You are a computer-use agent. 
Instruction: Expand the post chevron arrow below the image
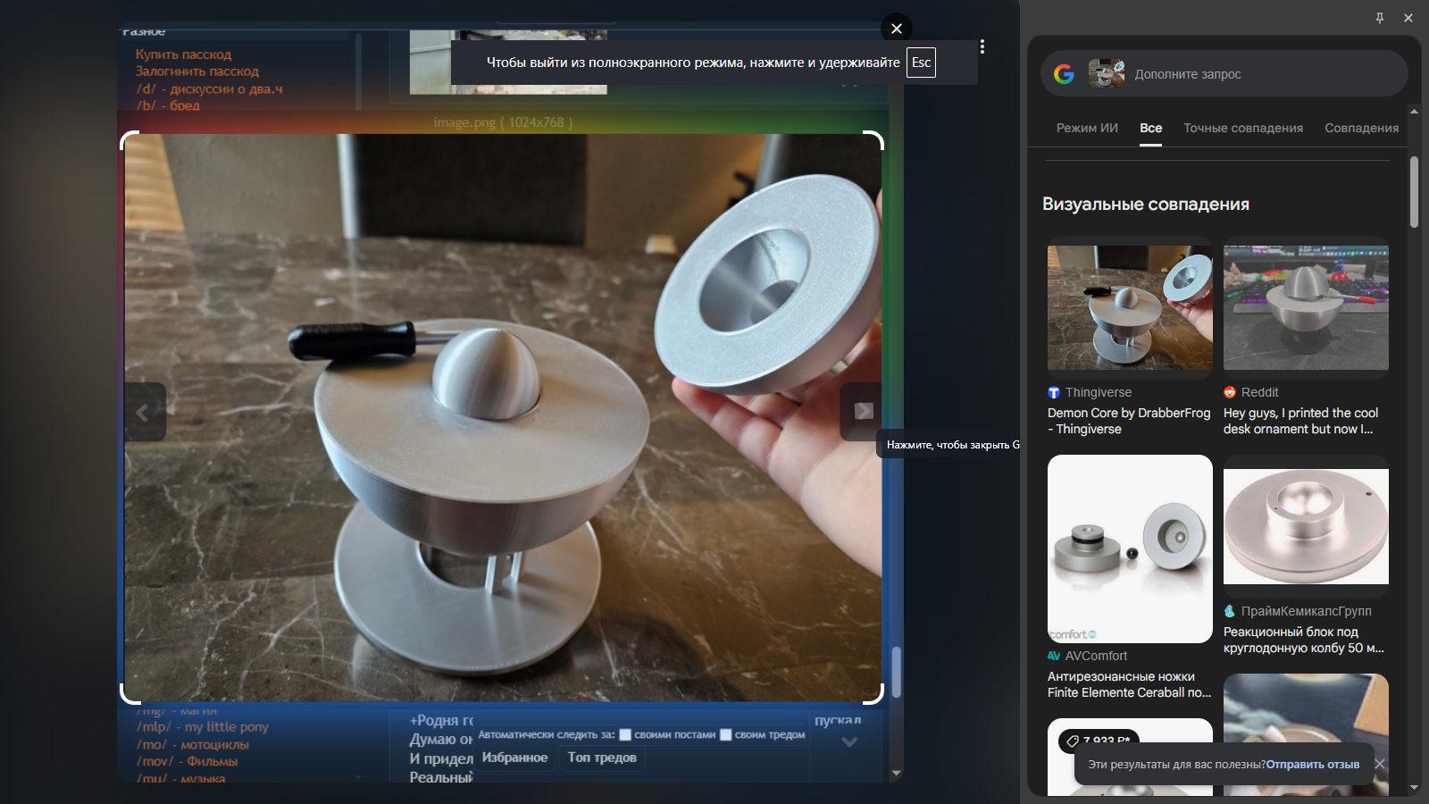coord(849,742)
